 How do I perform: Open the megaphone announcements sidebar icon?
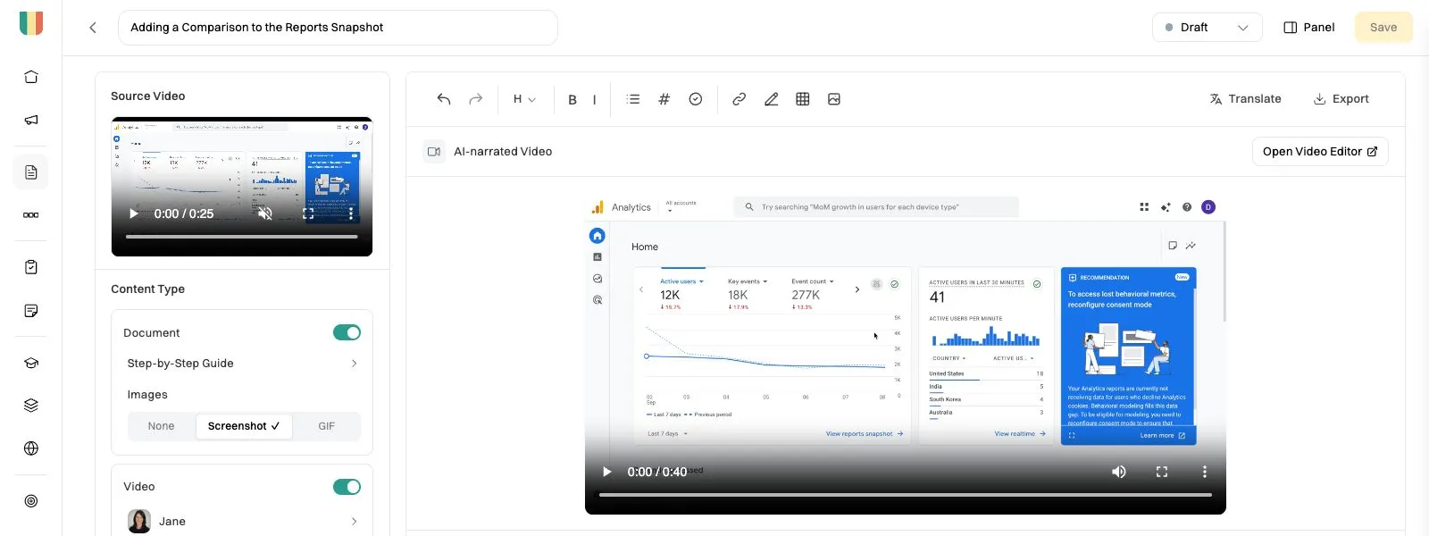click(x=31, y=120)
